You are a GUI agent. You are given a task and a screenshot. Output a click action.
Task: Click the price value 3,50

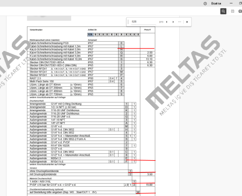149,174
